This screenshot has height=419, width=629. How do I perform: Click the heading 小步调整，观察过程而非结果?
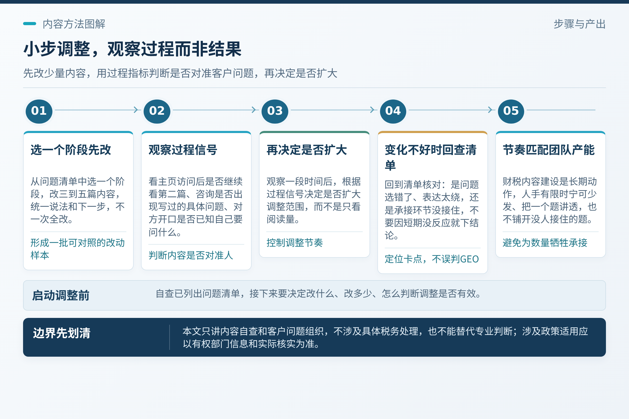(133, 49)
